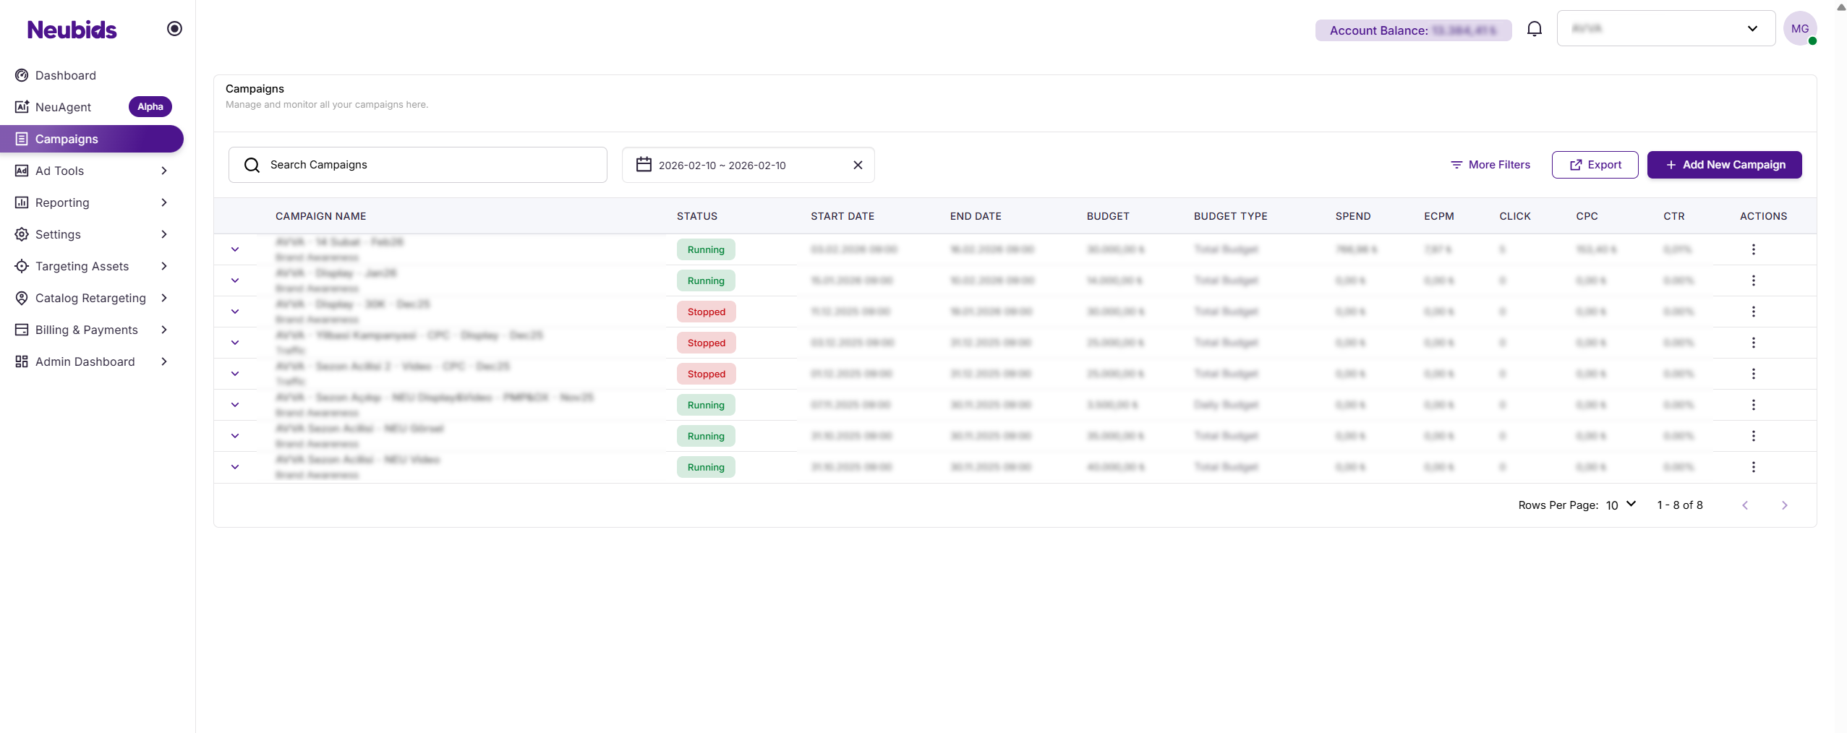1847x733 pixels.
Task: Open the Rows Per Page dropdown
Action: point(1621,505)
